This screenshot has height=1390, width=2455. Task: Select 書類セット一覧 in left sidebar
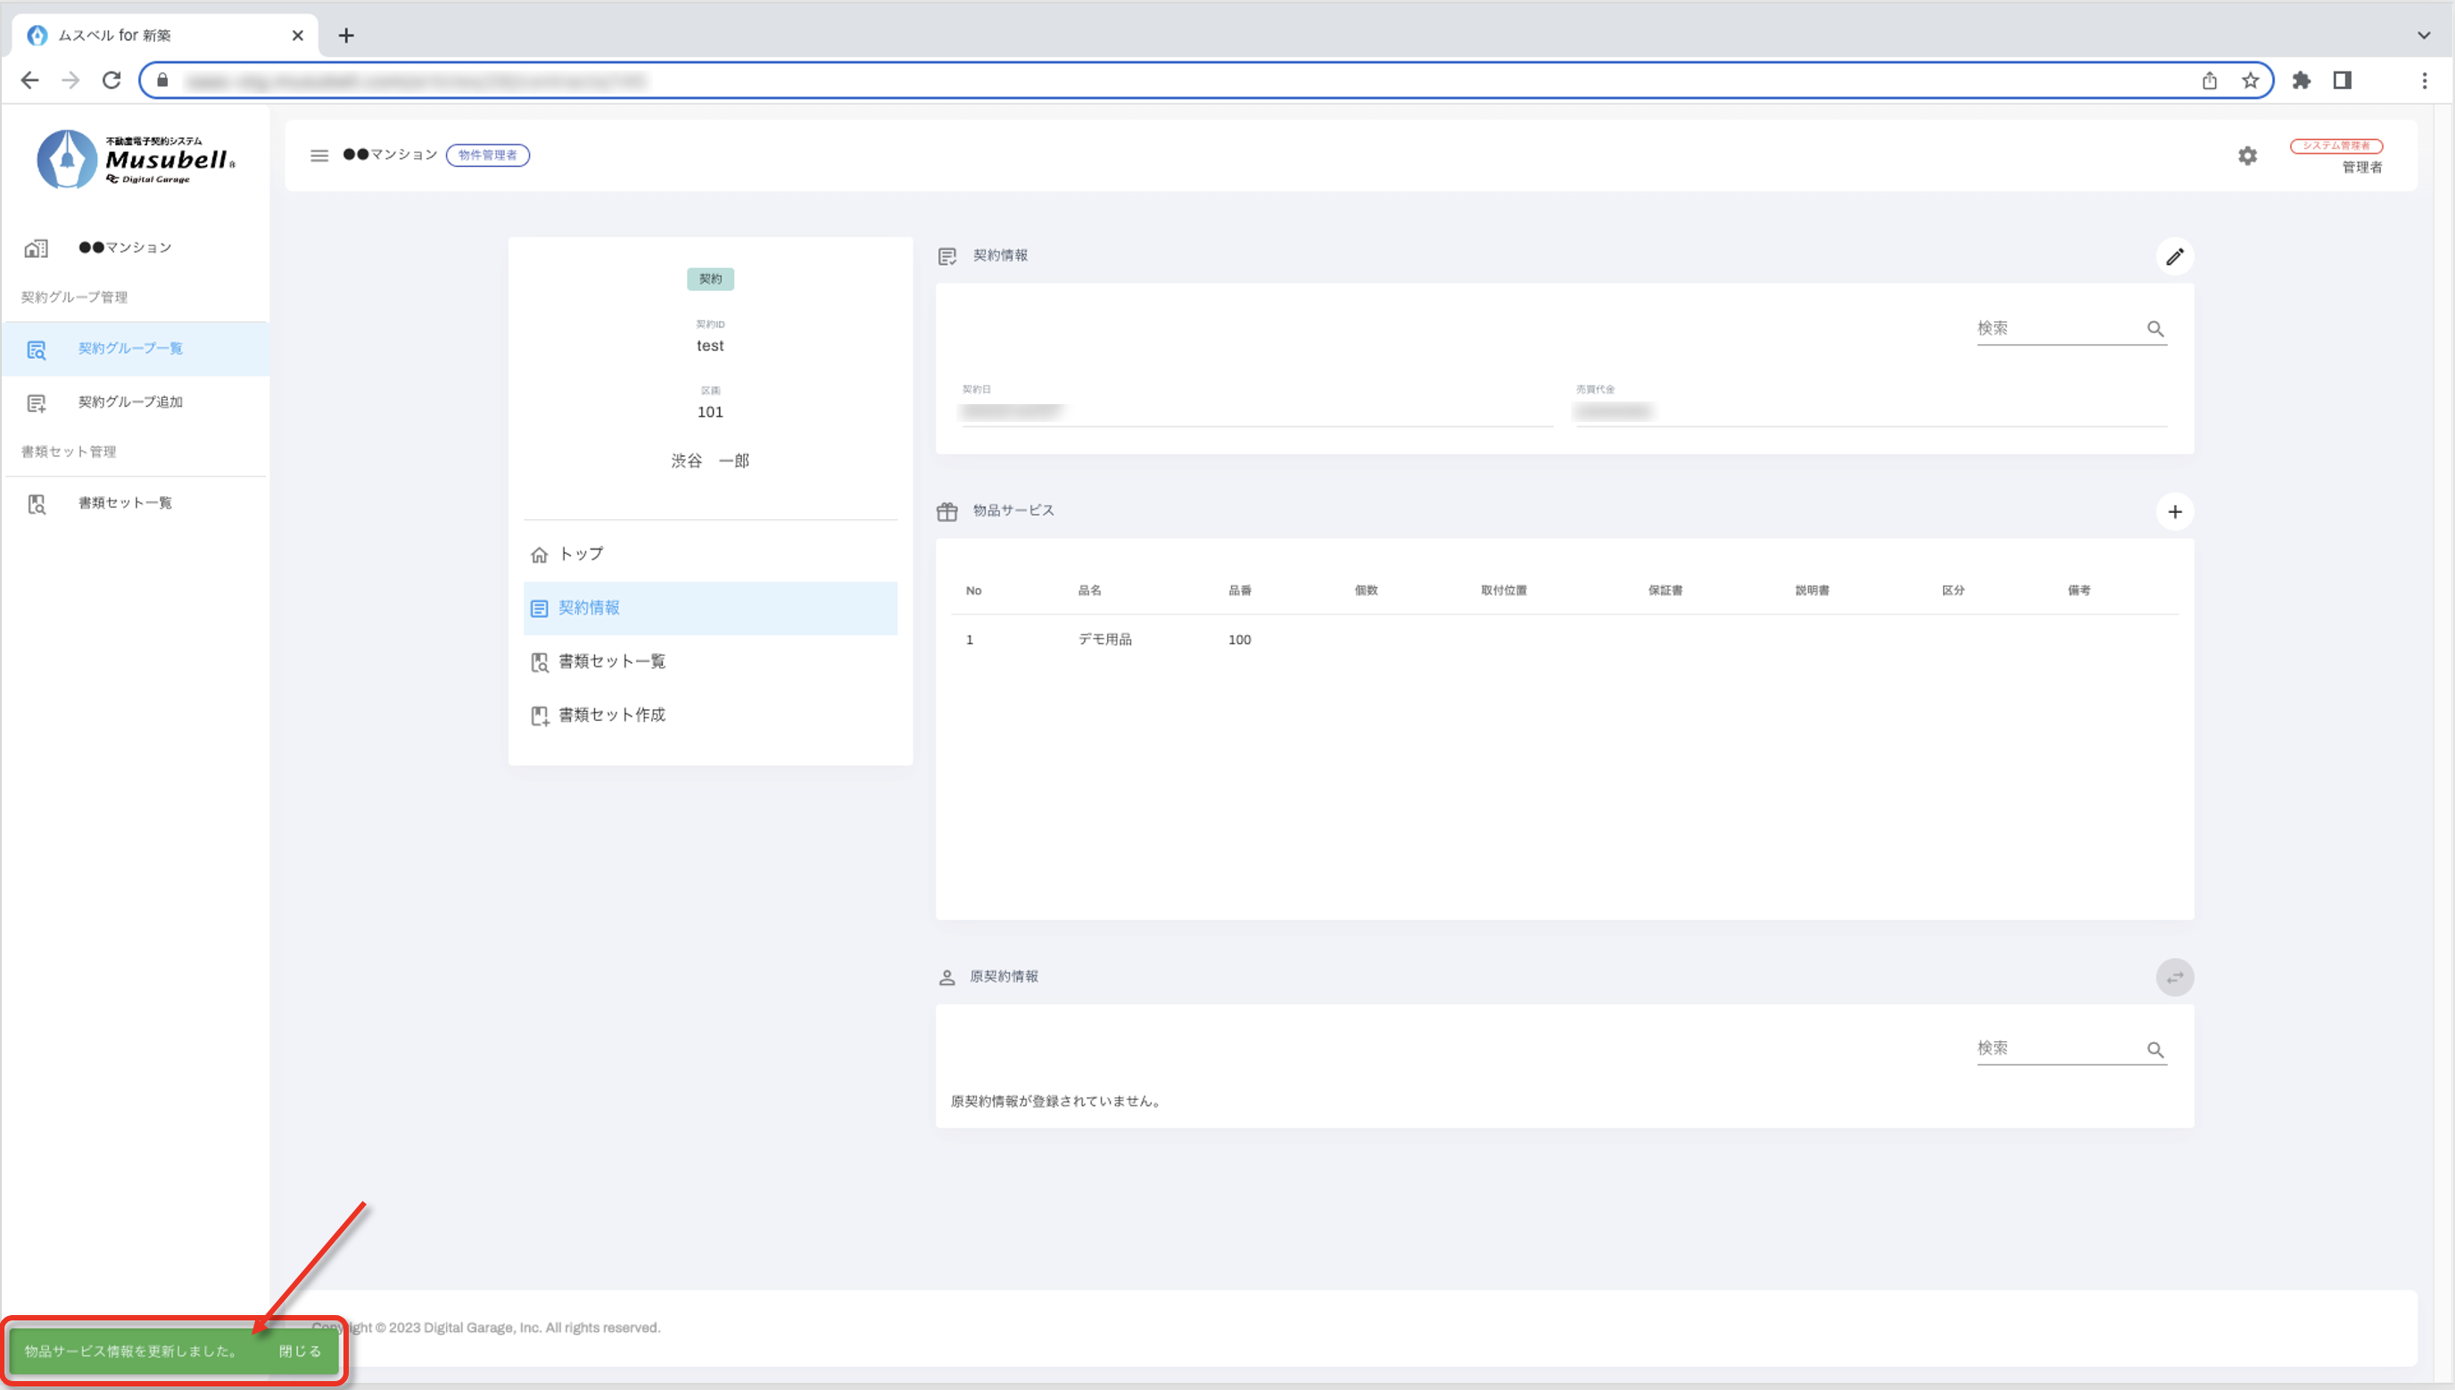click(124, 503)
